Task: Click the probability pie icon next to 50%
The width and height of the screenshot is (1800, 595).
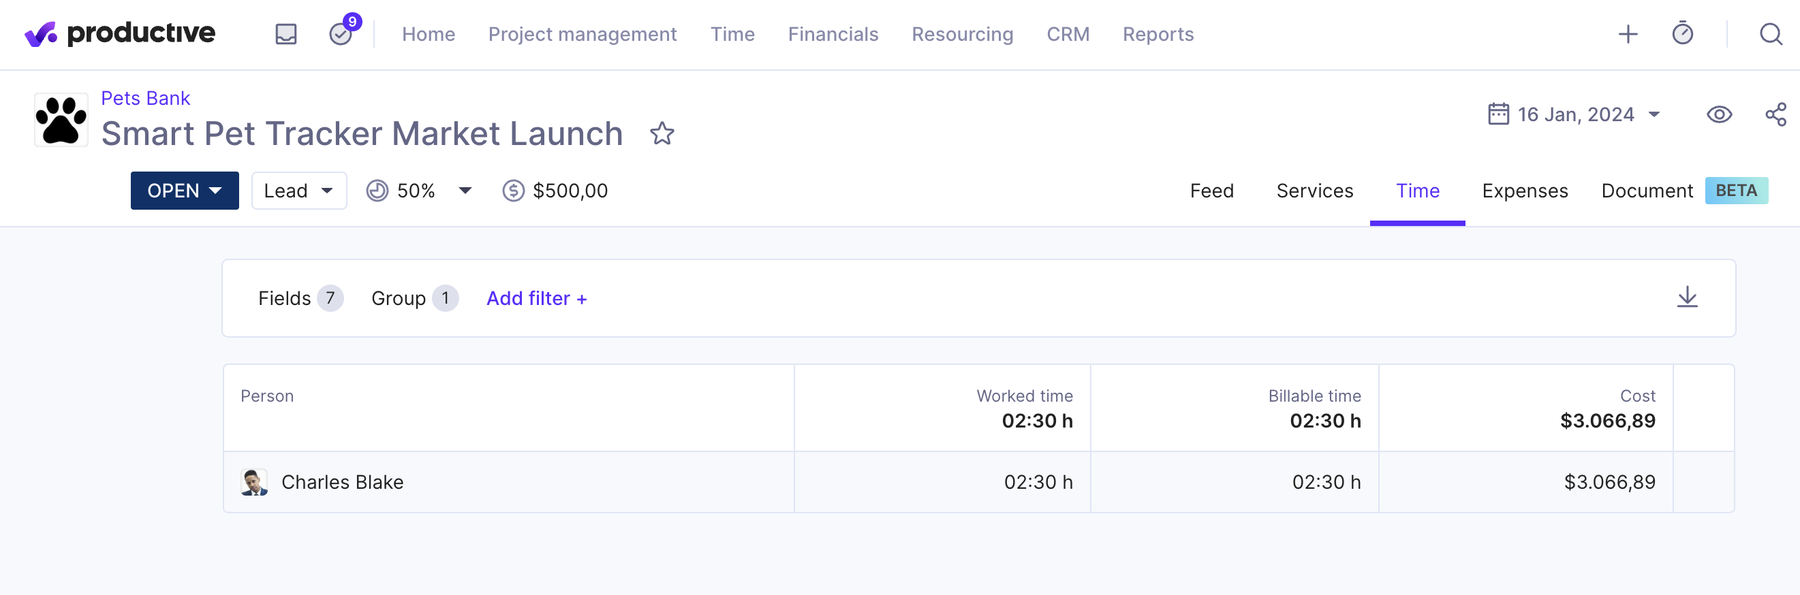Action: coord(377,191)
